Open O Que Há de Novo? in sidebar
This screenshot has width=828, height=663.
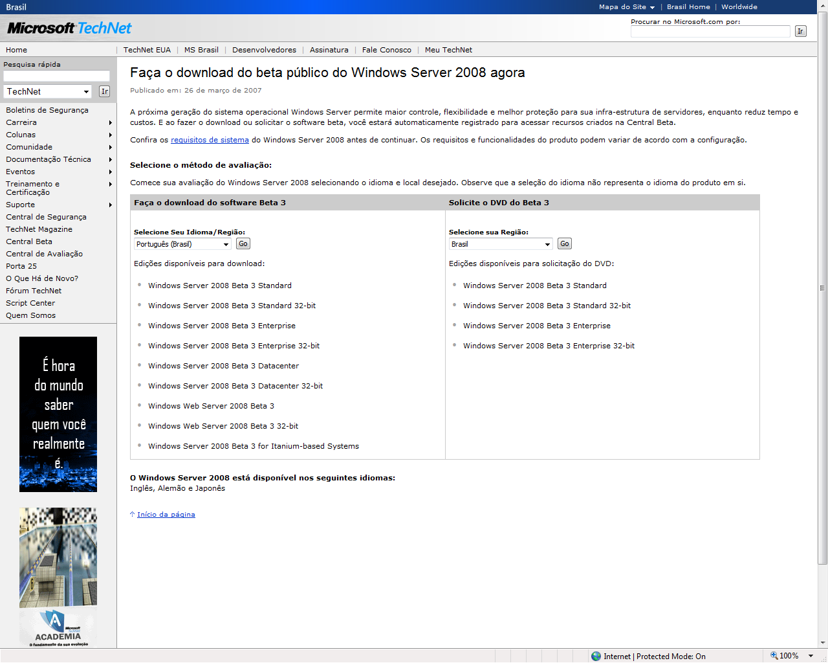[42, 278]
